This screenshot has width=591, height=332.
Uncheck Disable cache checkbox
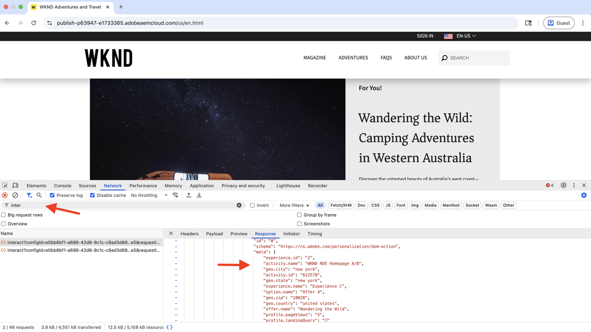coord(92,196)
